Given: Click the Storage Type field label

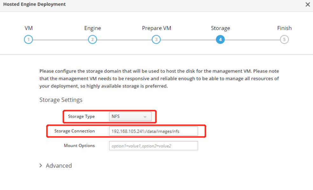Looking at the screenshot, I should [x=81, y=116].
